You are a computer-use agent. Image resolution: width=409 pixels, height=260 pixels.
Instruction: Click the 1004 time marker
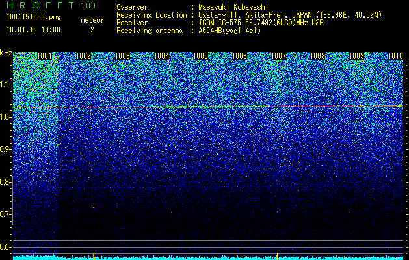coord(162,56)
